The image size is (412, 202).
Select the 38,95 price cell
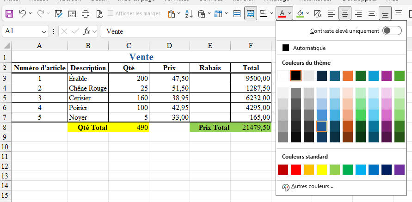[x=170, y=98]
